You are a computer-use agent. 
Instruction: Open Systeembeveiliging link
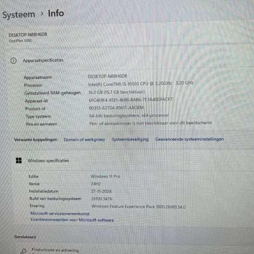coord(130,139)
